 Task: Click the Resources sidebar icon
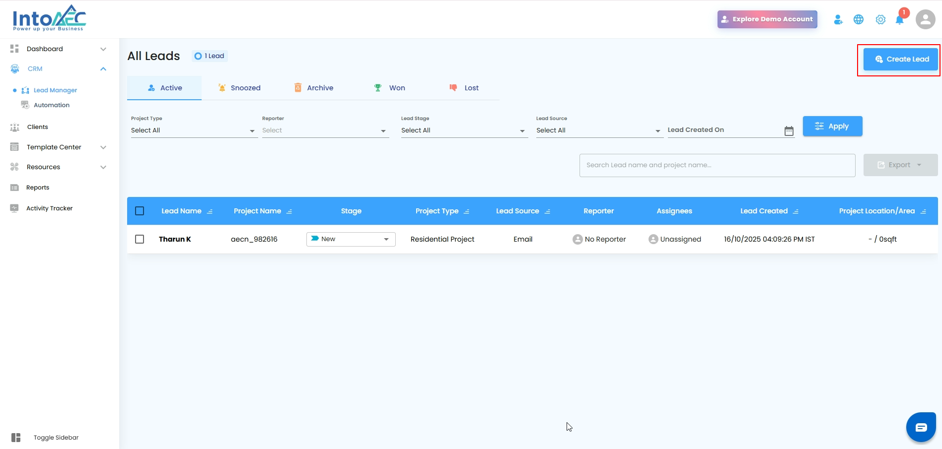tap(14, 167)
